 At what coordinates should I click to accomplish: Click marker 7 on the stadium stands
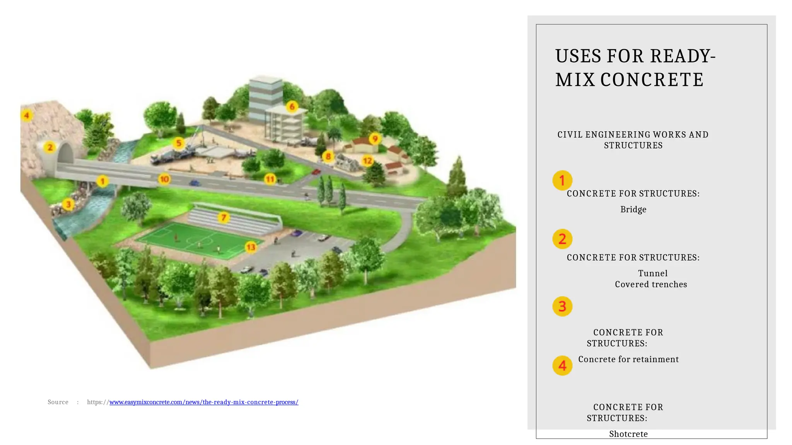point(224,217)
